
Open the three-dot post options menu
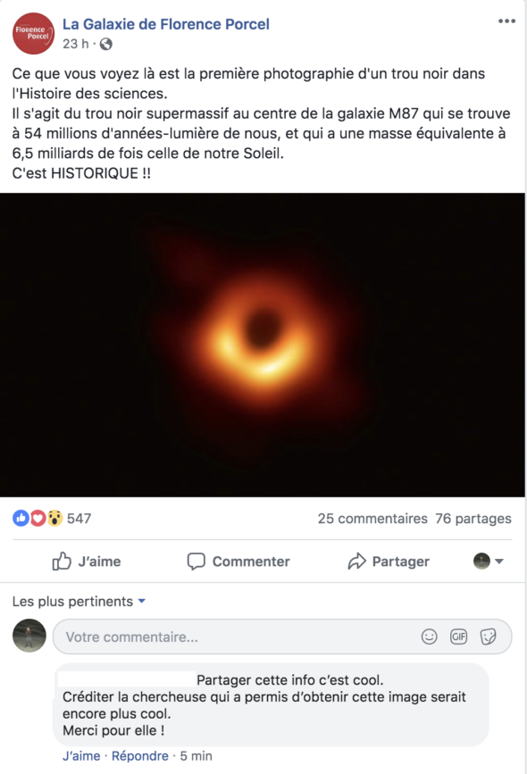(x=506, y=21)
